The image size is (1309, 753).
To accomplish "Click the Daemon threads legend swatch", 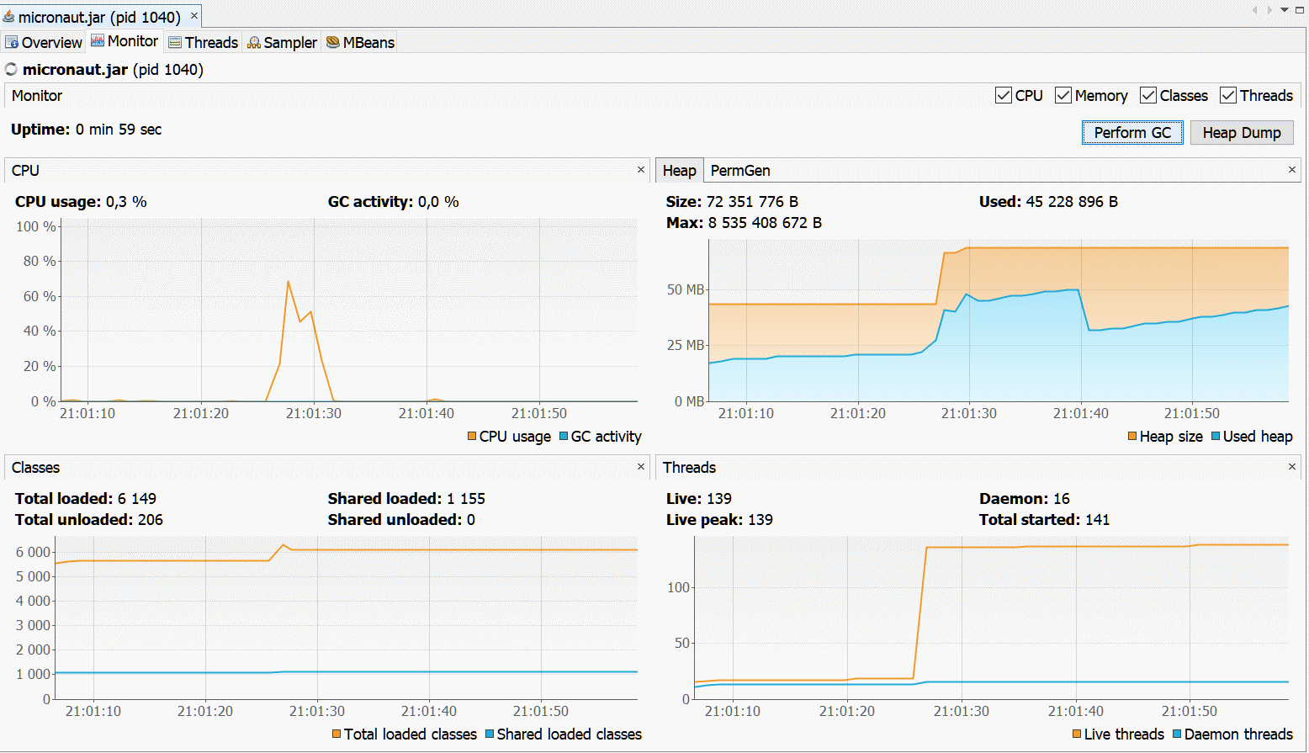I will [1177, 734].
